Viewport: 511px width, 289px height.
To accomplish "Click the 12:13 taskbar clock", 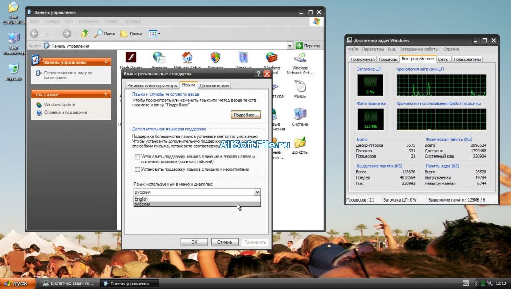I will click(x=501, y=283).
